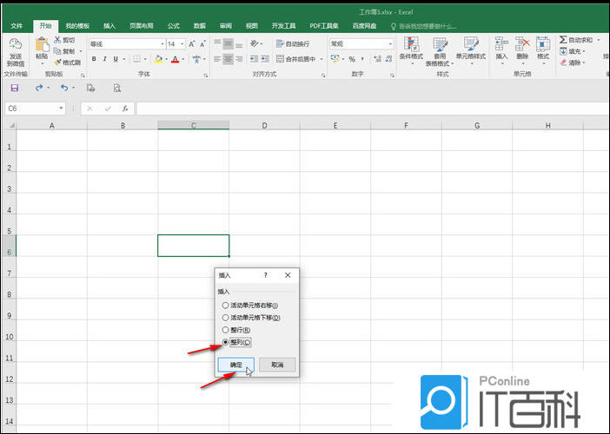Image resolution: width=610 pixels, height=434 pixels.
Task: Switch to the 插入 ribbon tab
Action: pos(109,26)
